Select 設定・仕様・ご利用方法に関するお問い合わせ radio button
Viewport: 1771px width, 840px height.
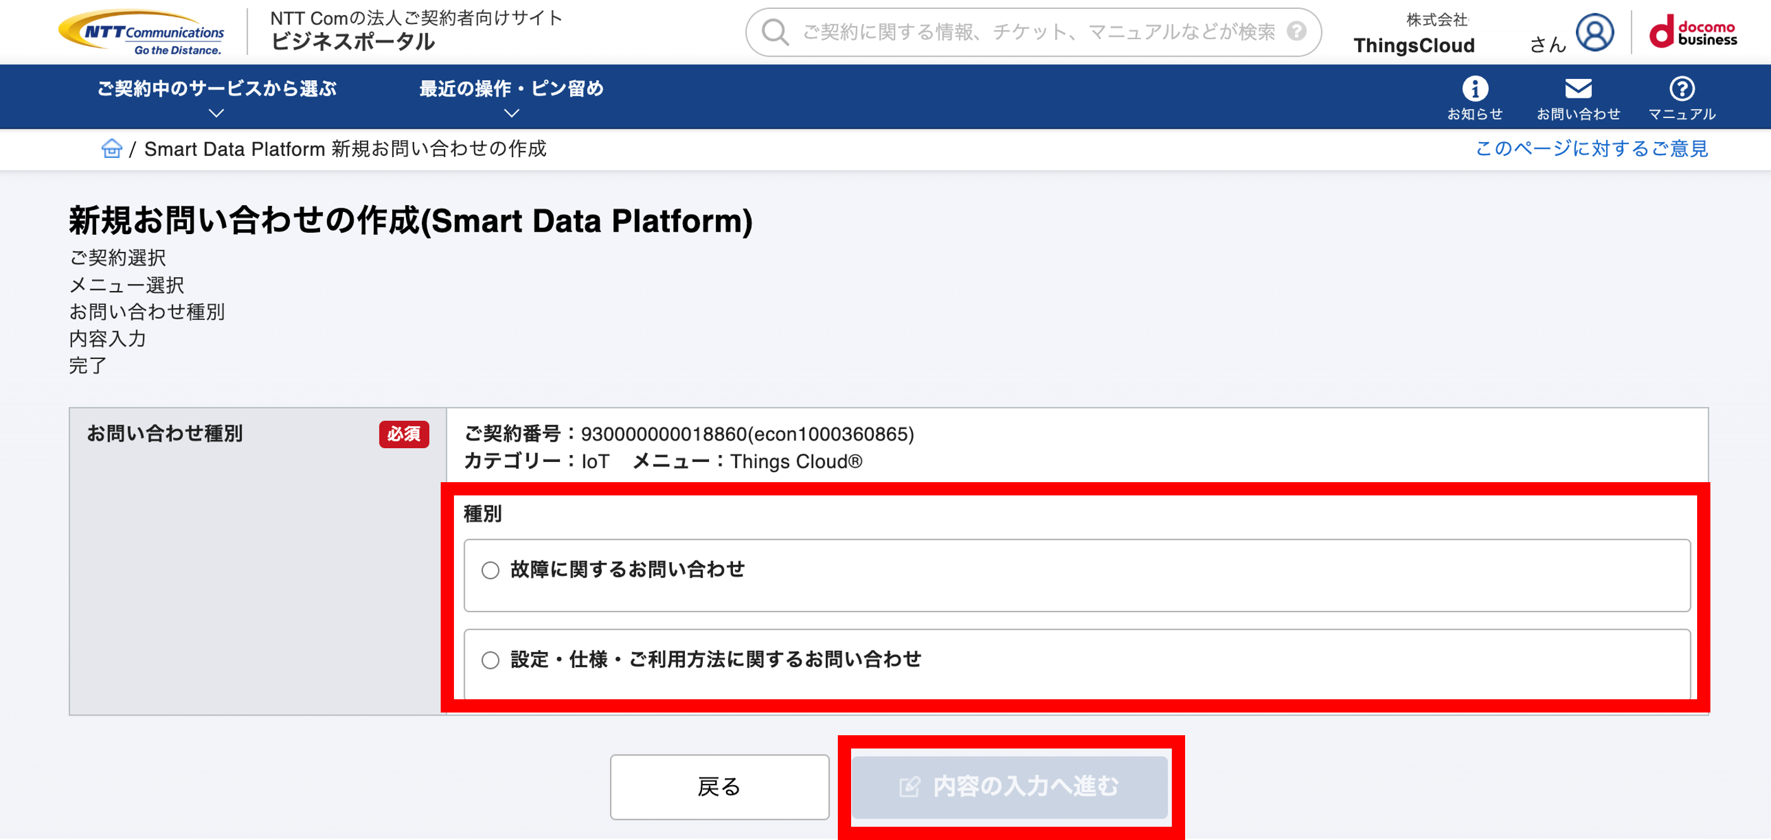click(x=490, y=661)
